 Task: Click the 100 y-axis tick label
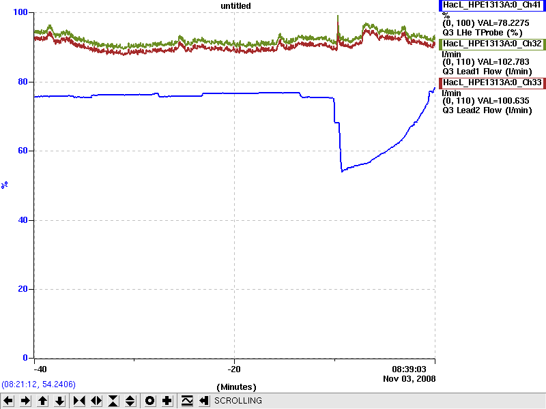[20, 12]
